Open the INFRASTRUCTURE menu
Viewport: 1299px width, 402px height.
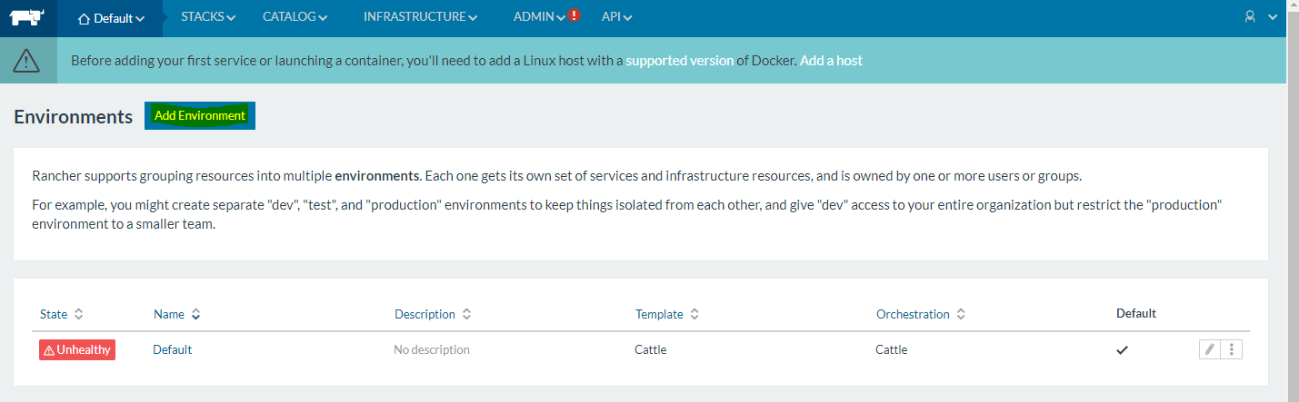[x=421, y=17]
